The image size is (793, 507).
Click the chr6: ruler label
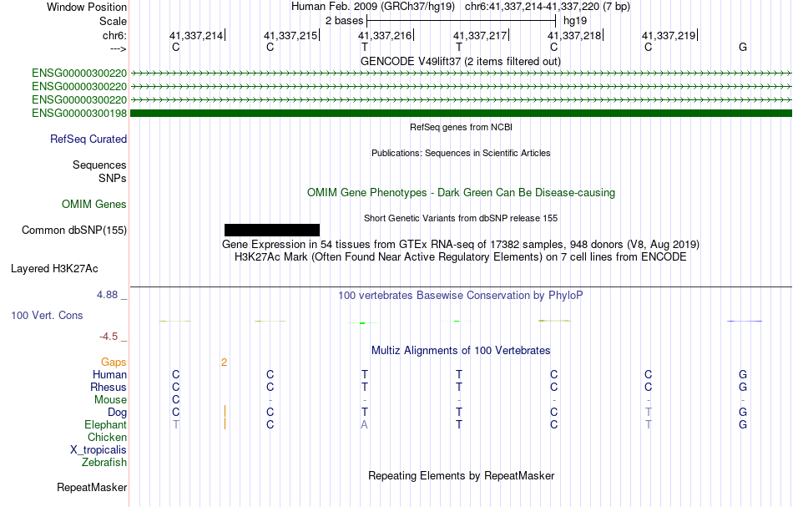click(x=114, y=35)
